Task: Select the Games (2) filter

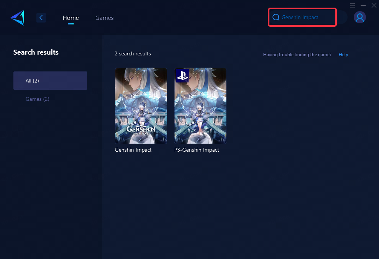Action: pyautogui.click(x=38, y=99)
